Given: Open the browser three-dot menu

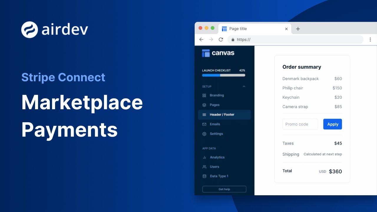Looking at the screenshot, I should 370,39.
